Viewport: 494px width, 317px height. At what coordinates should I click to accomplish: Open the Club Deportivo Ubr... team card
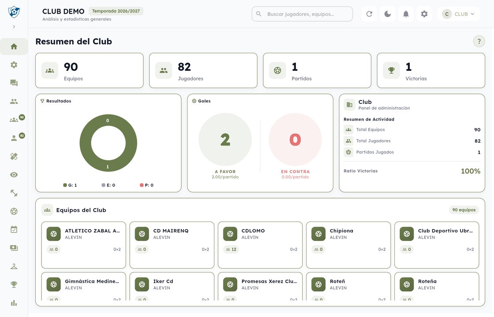pos(437,245)
